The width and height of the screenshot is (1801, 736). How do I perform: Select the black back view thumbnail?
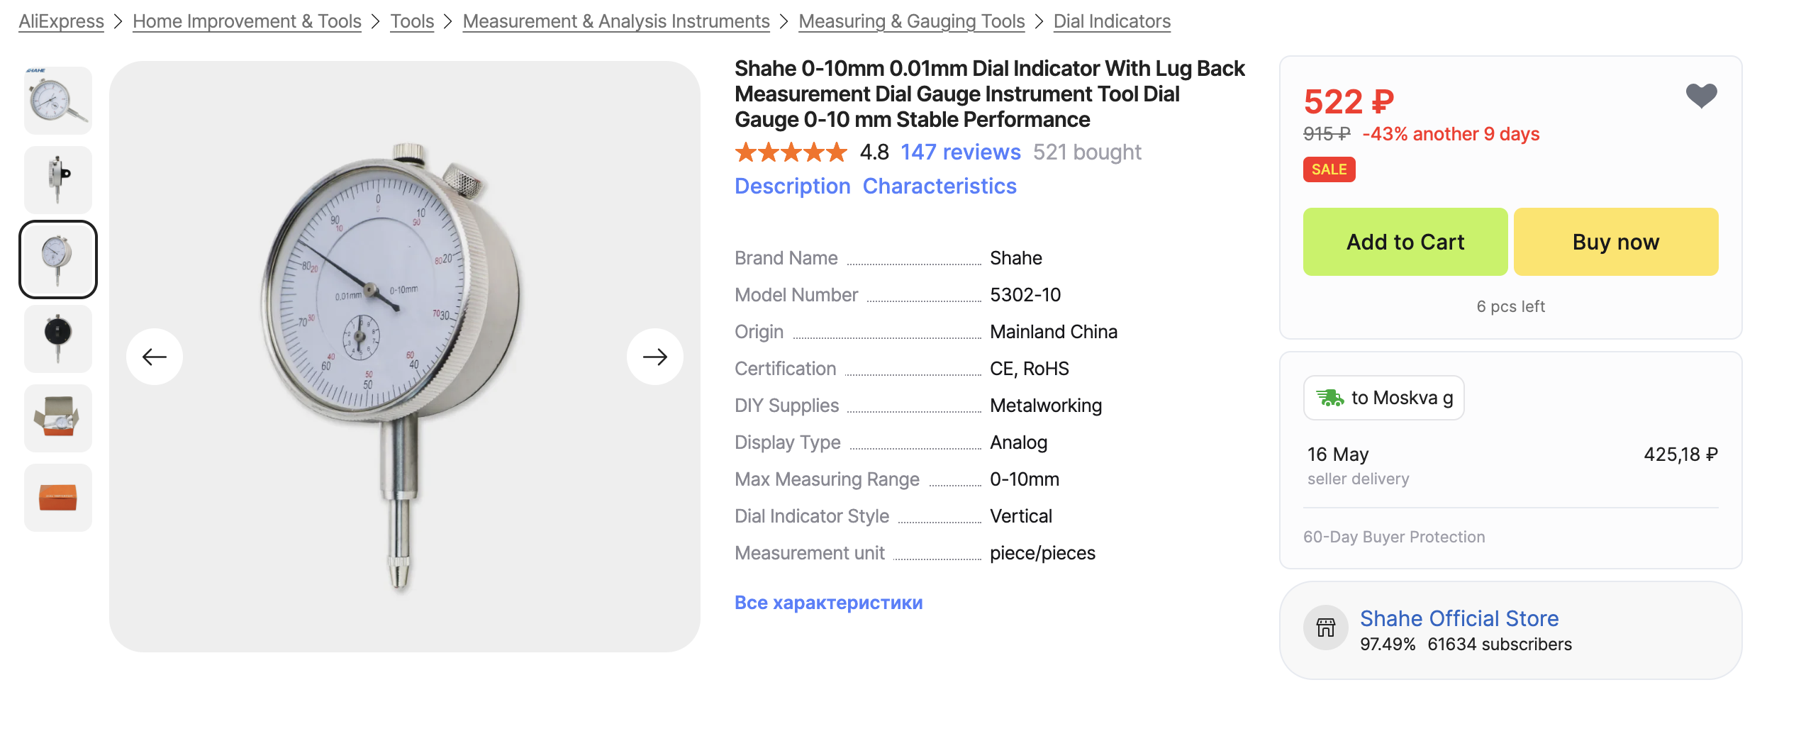pyautogui.click(x=58, y=339)
